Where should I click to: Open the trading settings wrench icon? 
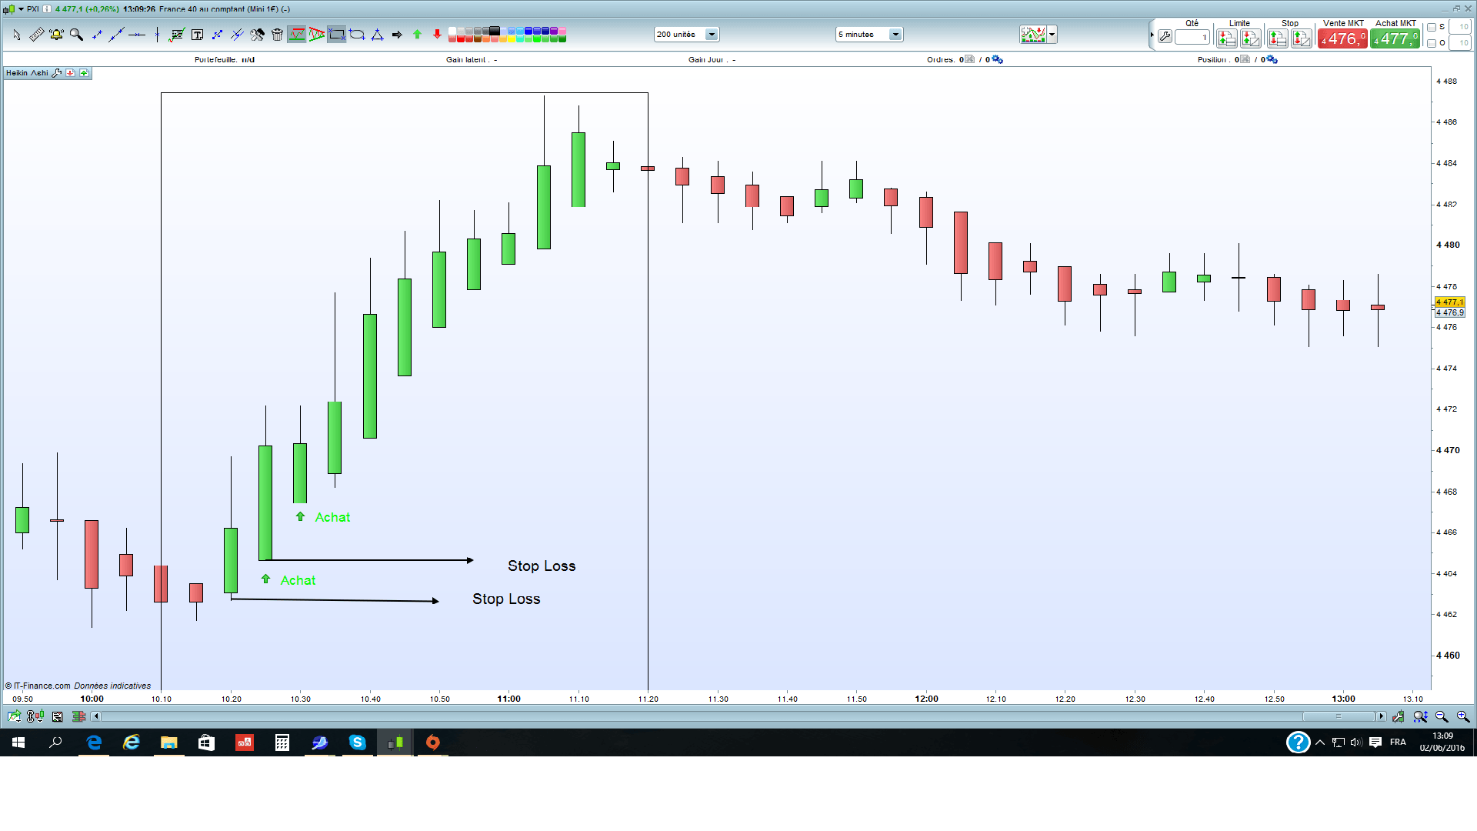click(x=1165, y=37)
